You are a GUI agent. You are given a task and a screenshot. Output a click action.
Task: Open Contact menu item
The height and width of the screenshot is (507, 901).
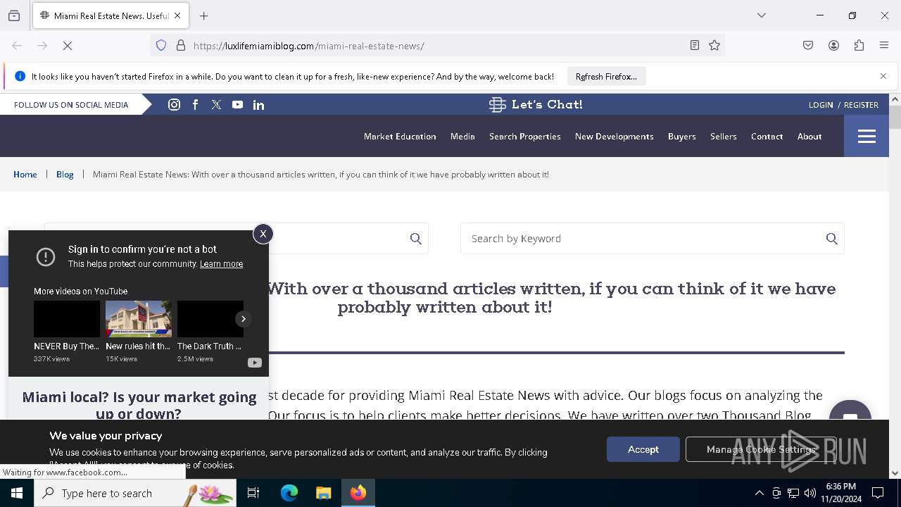767,137
